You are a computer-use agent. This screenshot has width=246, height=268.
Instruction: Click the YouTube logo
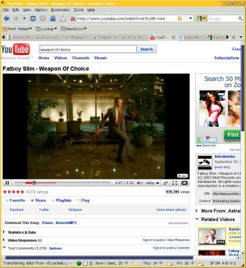point(16,49)
